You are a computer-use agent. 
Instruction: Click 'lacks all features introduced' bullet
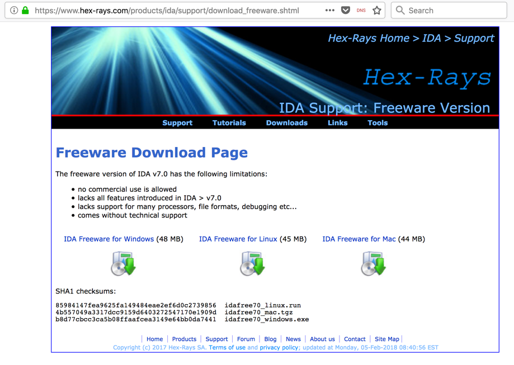[x=149, y=198]
